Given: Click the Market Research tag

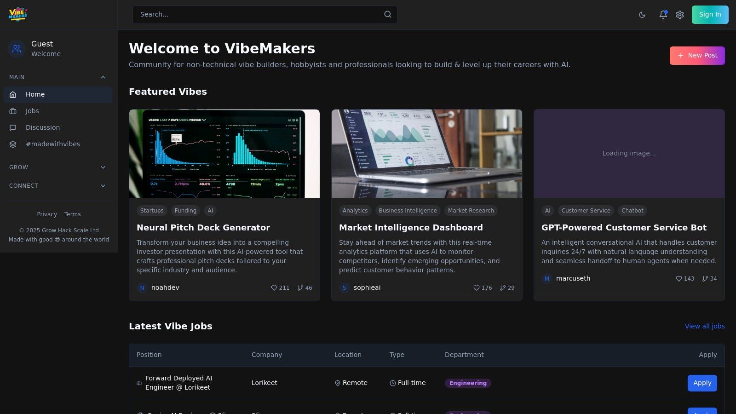Looking at the screenshot, I should coord(471,211).
